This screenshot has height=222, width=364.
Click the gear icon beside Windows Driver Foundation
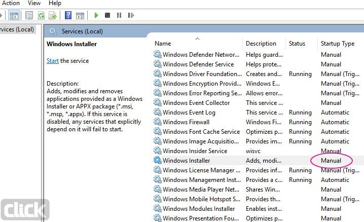[157, 74]
